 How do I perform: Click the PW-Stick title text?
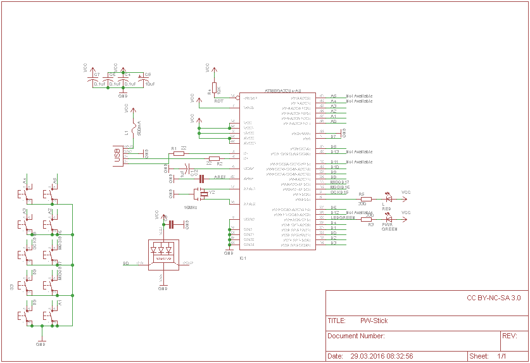[374, 321]
